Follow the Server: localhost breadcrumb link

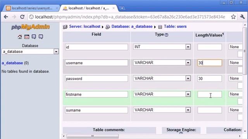85,27
